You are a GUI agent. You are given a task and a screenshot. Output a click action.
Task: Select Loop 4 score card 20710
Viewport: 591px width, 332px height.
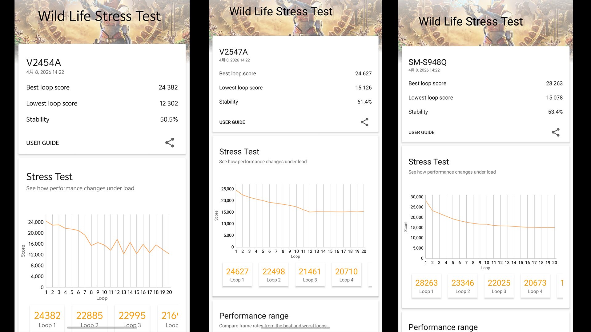(x=346, y=275)
